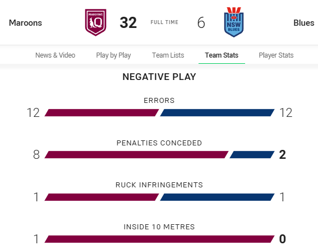The width and height of the screenshot is (318, 250).
Task: Click the maroon Errors bar
Action: pyautogui.click(x=102, y=112)
